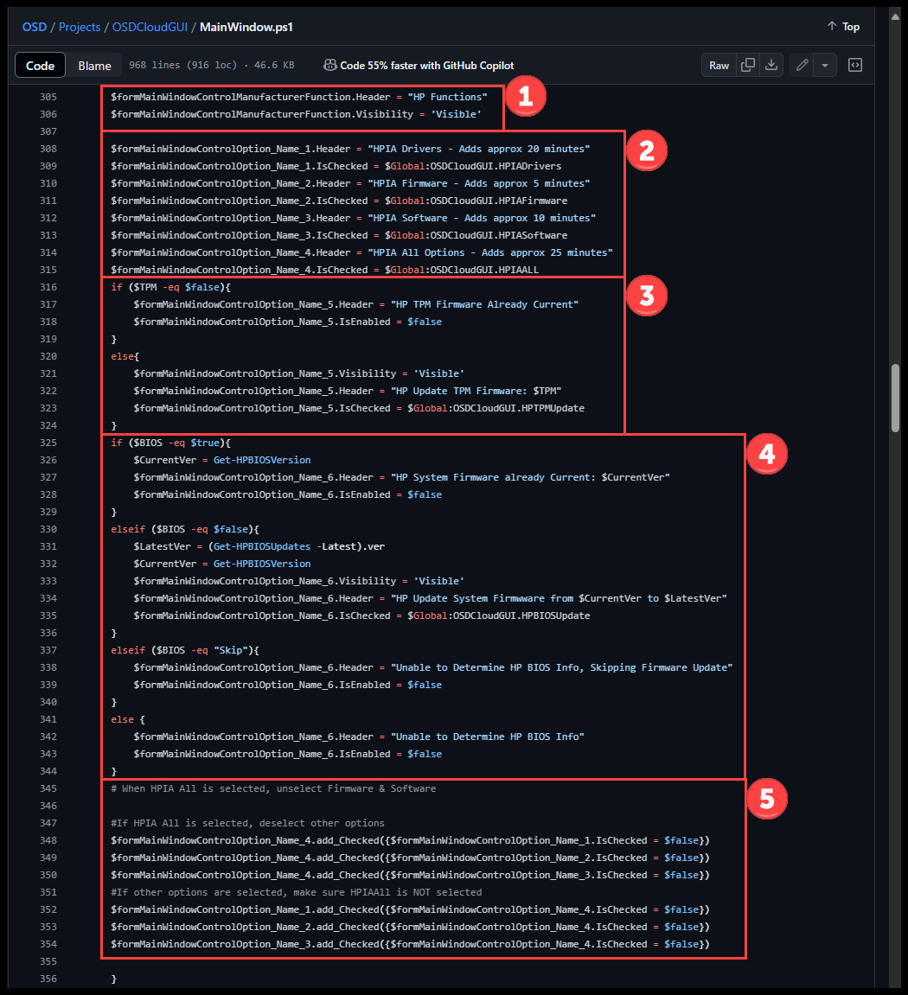This screenshot has width=908, height=995.
Task: Navigate to OSDCloudGUI folder breadcrumb
Action: (150, 27)
